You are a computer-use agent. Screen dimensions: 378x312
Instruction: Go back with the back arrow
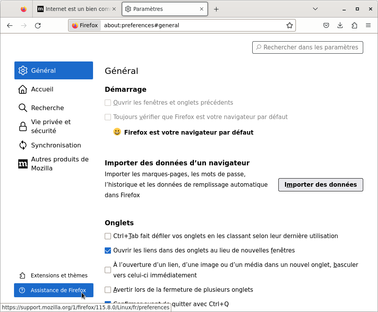10,25
